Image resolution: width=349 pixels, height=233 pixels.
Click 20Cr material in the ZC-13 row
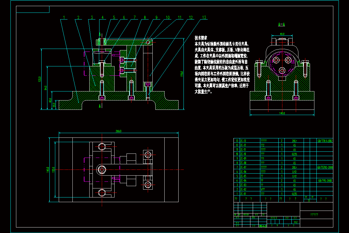[295, 140]
